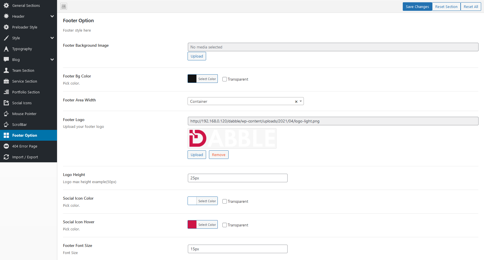Click the Save Changes button

pyautogui.click(x=417, y=7)
